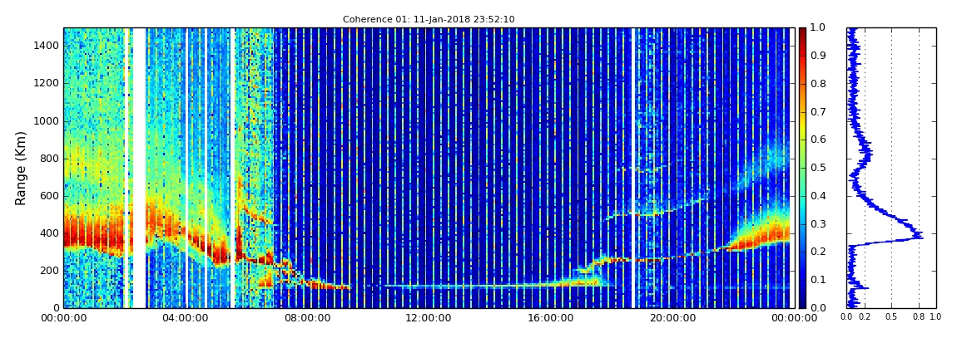Click the '200' range axis tick label
The width and height of the screenshot is (957, 338).
click(x=50, y=271)
